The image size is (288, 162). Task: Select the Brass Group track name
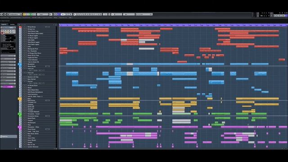tap(31, 100)
